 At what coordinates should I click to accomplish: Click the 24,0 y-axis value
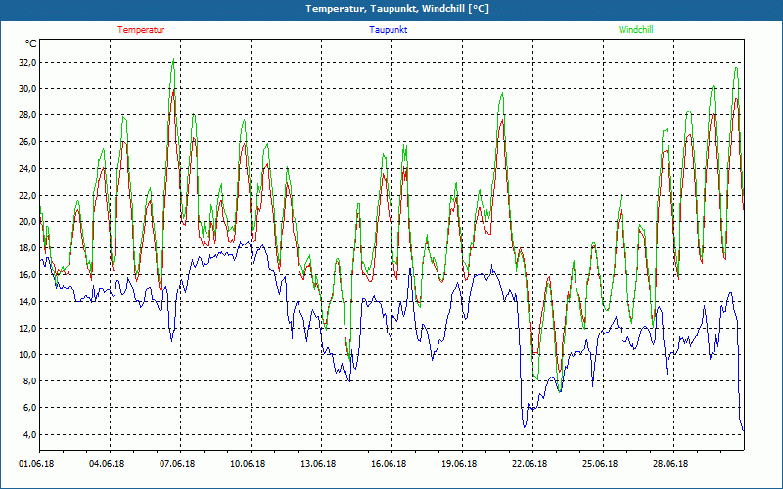(28, 168)
